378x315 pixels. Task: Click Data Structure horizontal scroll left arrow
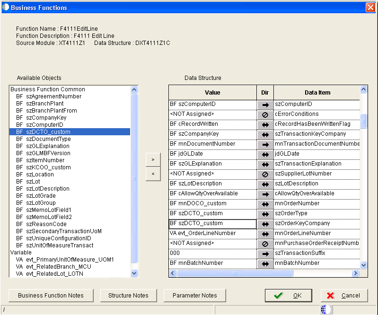173,273
